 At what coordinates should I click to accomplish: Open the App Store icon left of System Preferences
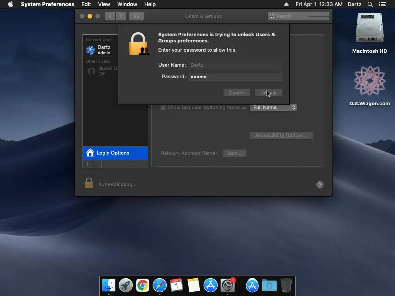click(211, 285)
